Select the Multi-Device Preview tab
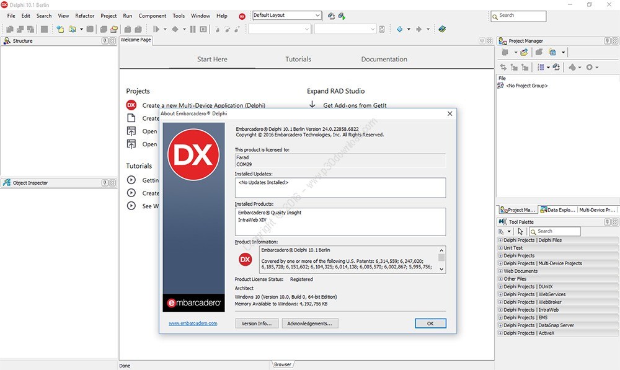This screenshot has height=370, width=620. pos(597,210)
